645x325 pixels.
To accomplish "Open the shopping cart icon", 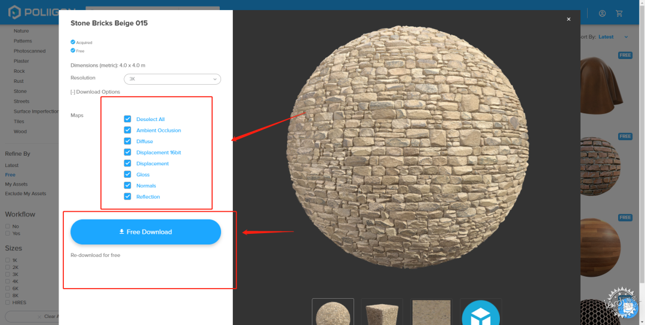I will [619, 14].
